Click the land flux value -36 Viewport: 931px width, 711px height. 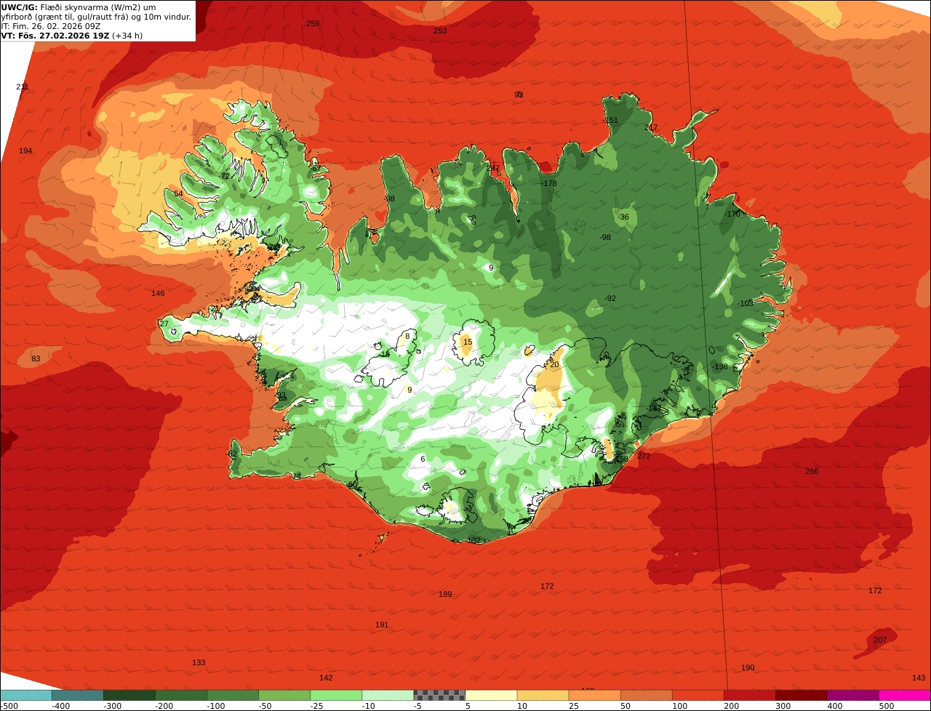[623, 217]
